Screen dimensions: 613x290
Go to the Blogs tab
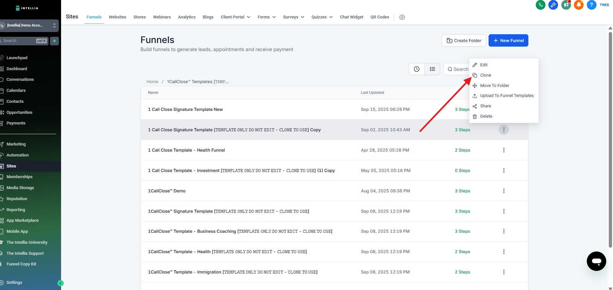pos(208,17)
